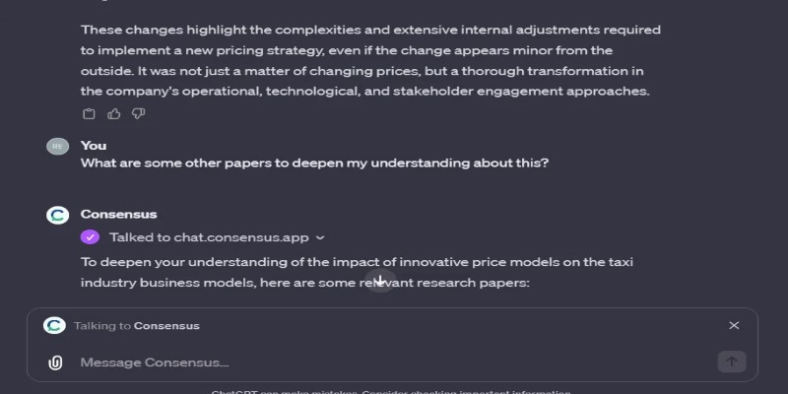Give the response a thumbs up
This screenshot has height=394, width=788.
(113, 114)
